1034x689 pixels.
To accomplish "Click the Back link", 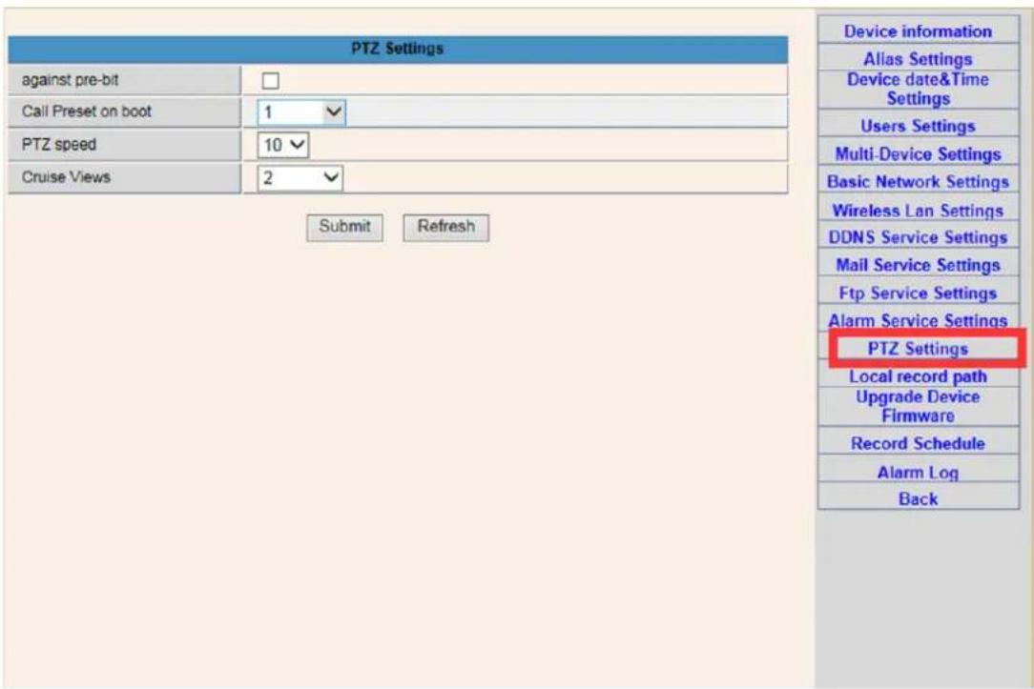I will (918, 498).
